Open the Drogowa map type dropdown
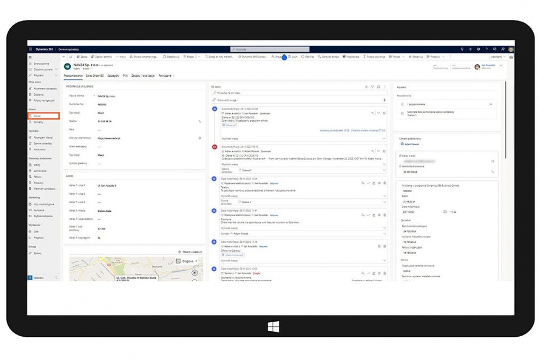Viewport: 539px width, 359px height. [x=187, y=261]
